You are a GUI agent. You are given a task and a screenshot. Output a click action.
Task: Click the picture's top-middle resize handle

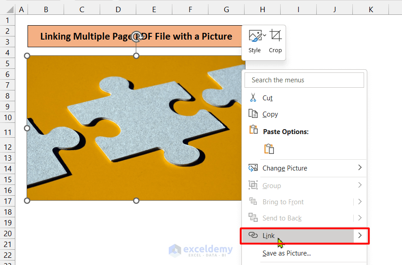click(136, 56)
